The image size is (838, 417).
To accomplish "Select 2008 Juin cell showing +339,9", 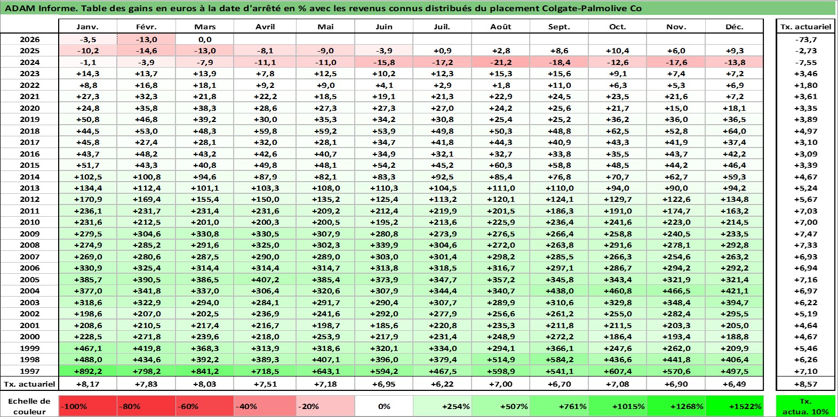I will [x=384, y=245].
